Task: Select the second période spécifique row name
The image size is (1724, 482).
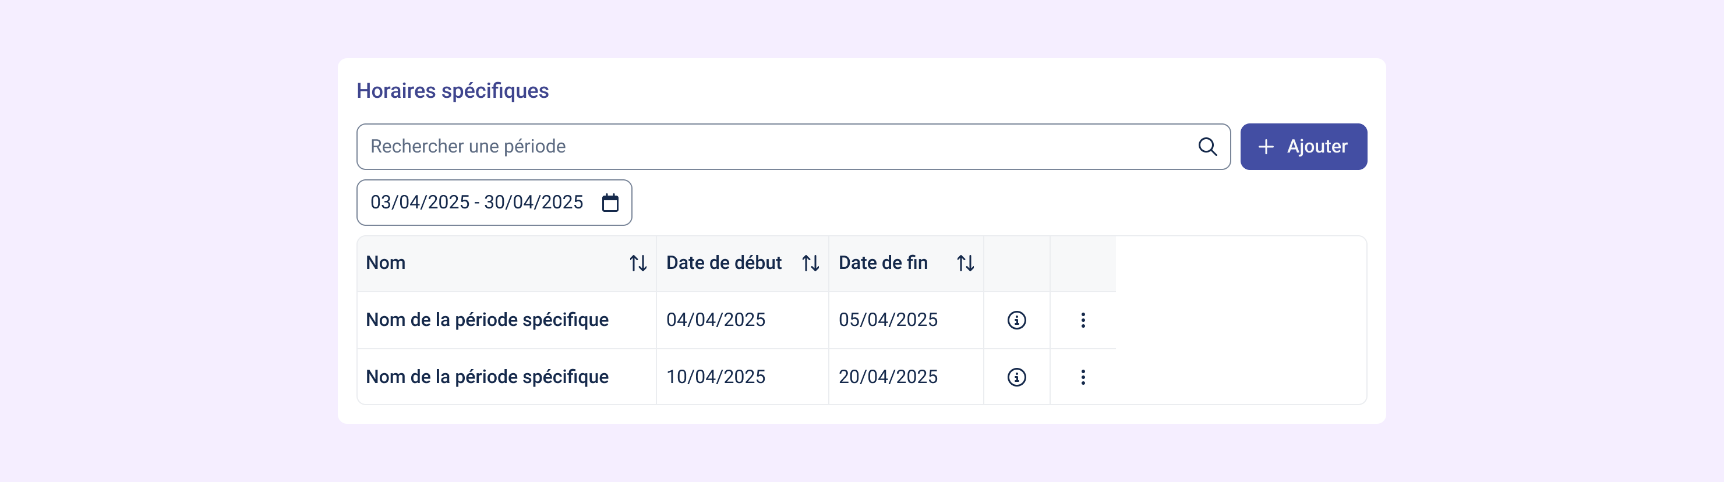Action: 486,377
